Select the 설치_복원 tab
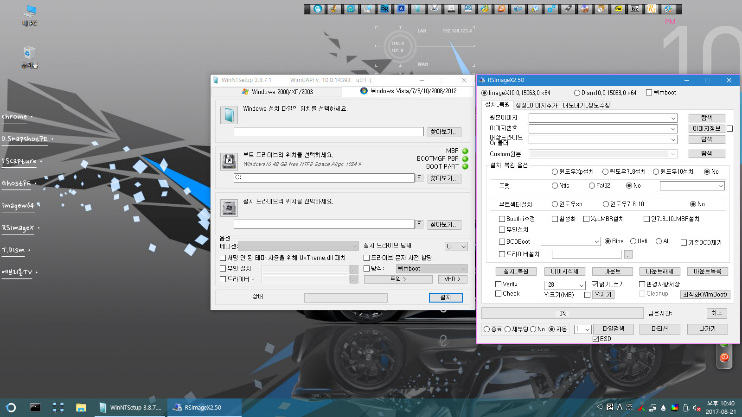Image resolution: width=742 pixels, height=417 pixels. [497, 105]
